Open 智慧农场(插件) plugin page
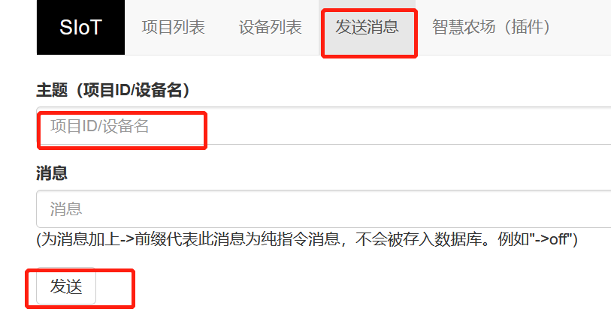This screenshot has width=611, height=321. coord(491,27)
